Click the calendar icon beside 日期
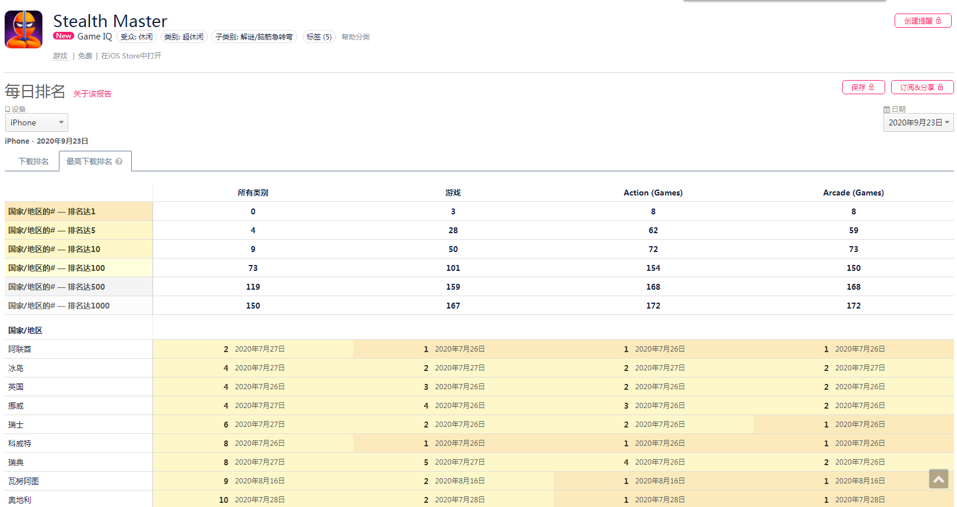Viewport: 957px width, 507px height. (886, 110)
